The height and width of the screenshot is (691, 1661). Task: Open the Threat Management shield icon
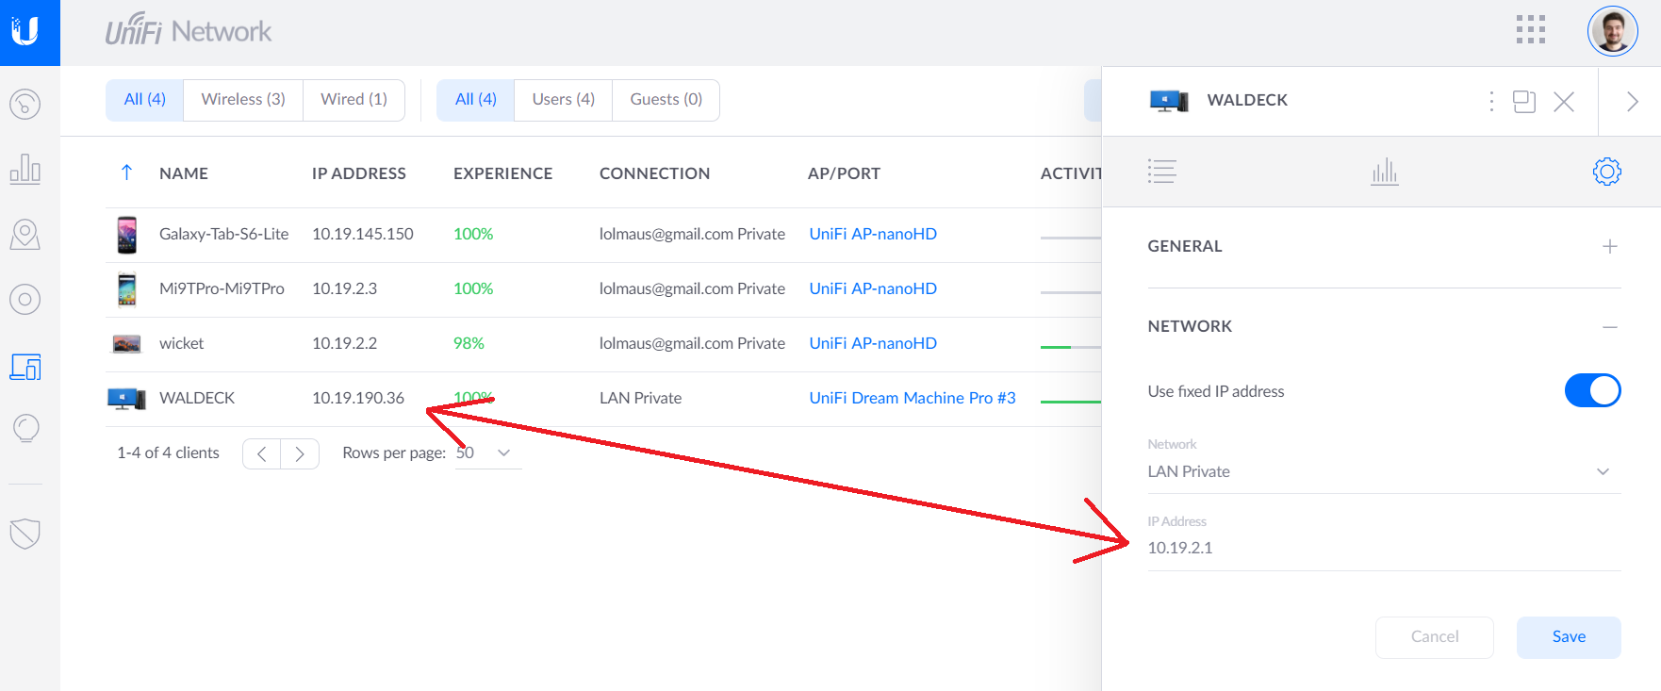[x=25, y=534]
